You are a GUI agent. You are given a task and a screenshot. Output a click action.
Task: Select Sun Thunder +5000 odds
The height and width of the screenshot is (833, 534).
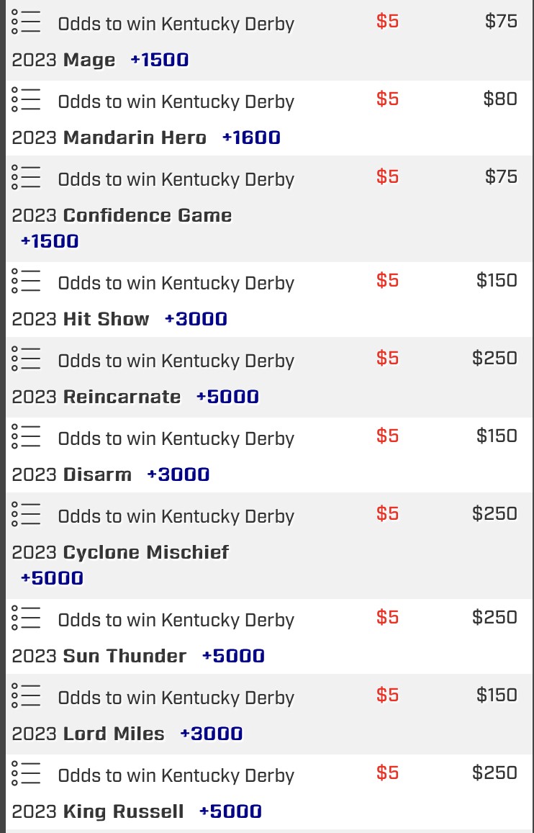(233, 656)
